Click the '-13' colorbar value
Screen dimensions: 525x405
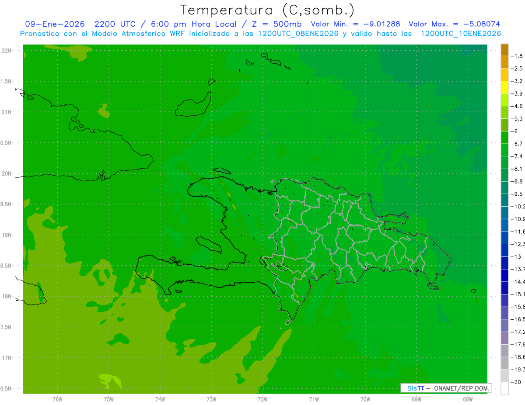click(516, 256)
